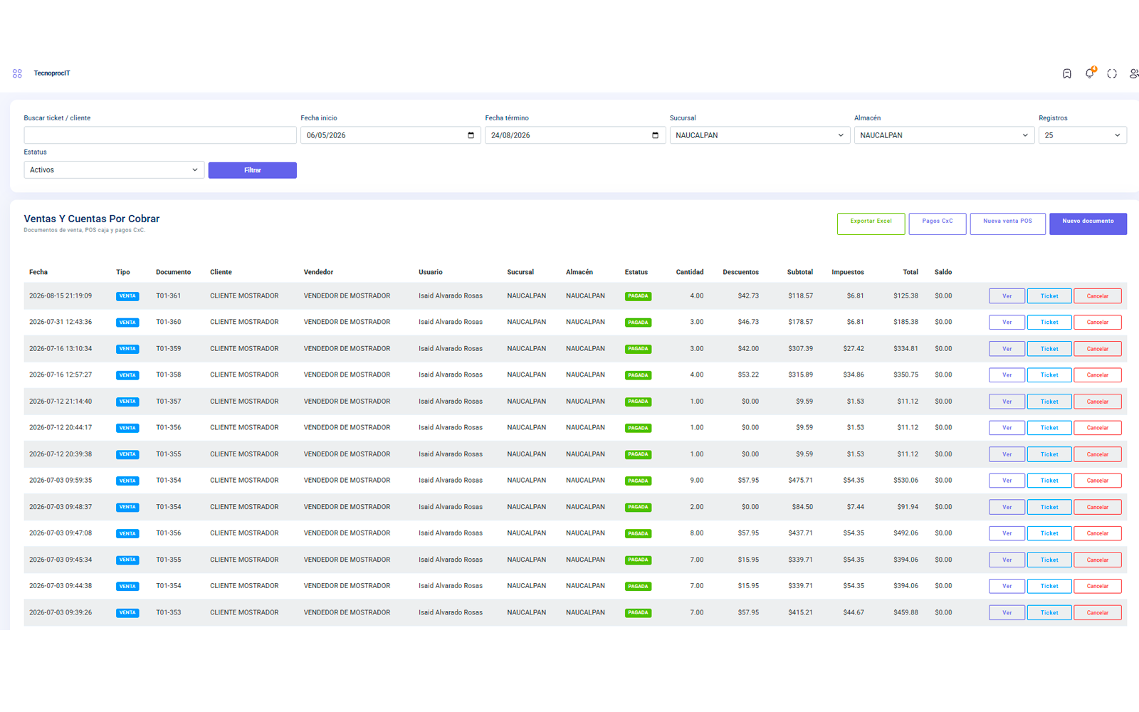1139x712 pixels.
Task: Cancelar the 2026-07-12 20:44:17 sale
Action: (1097, 428)
